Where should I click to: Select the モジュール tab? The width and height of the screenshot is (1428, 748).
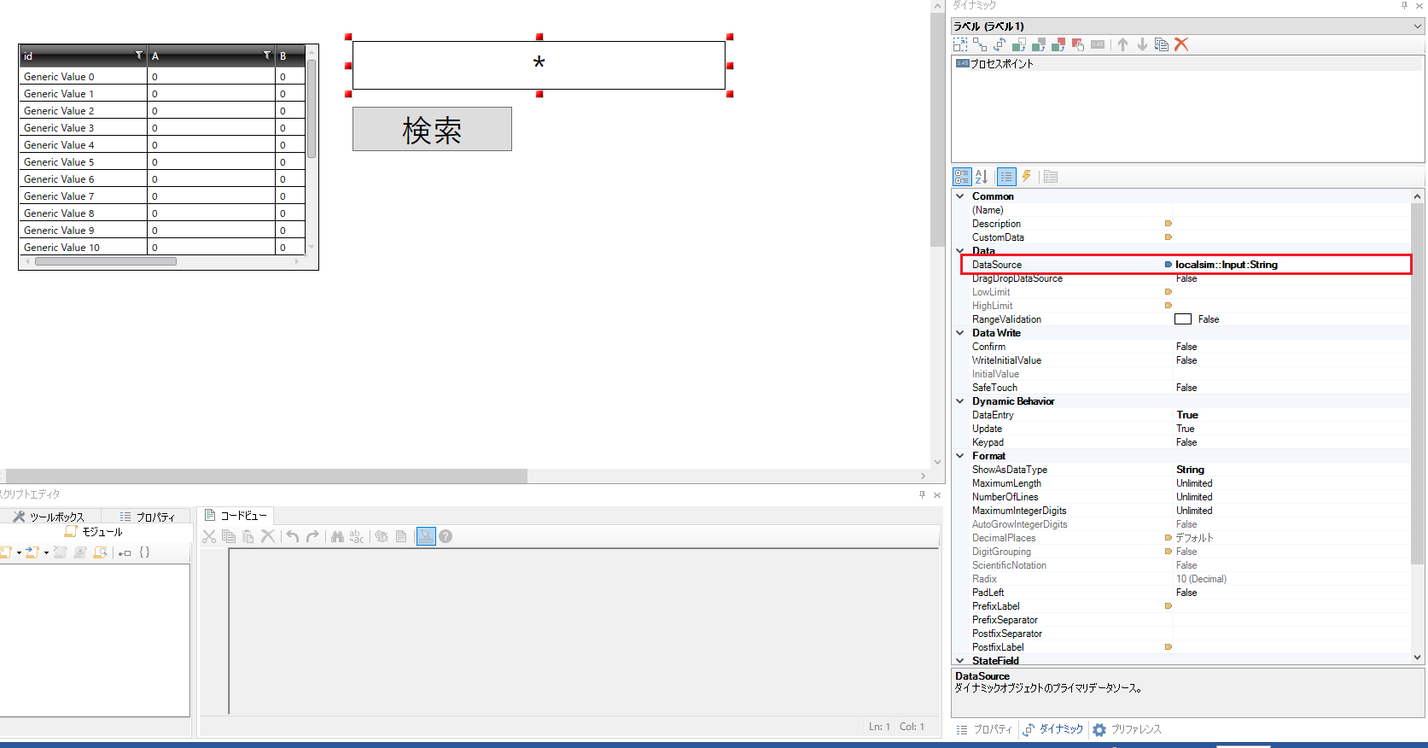click(x=94, y=532)
